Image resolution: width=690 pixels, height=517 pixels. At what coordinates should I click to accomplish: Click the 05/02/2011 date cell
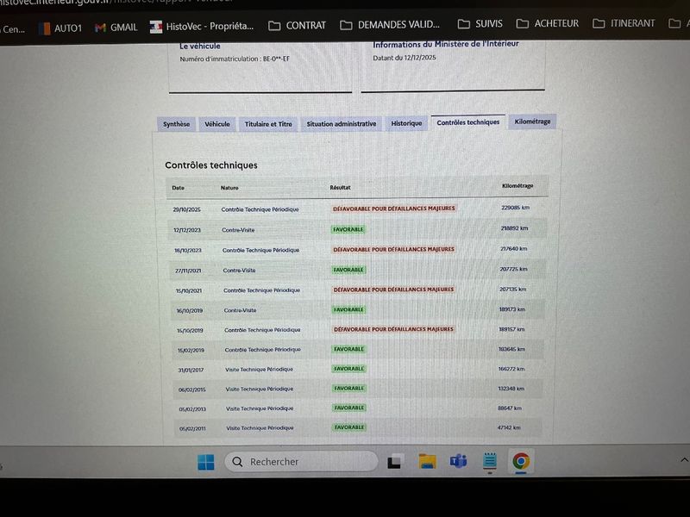click(192, 428)
